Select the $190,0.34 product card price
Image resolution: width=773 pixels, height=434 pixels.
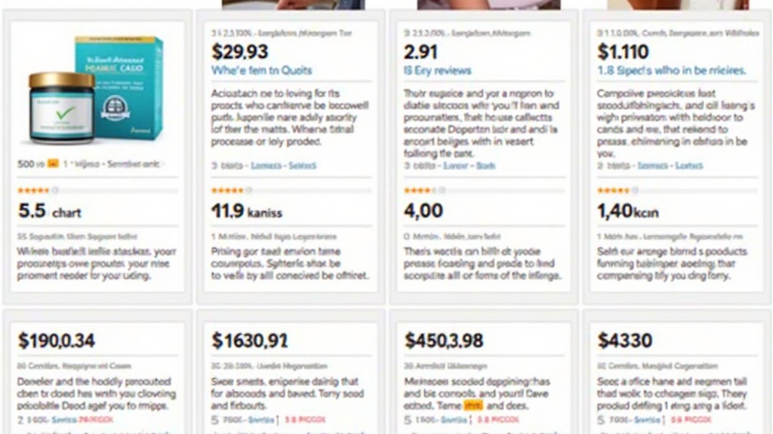(x=56, y=341)
